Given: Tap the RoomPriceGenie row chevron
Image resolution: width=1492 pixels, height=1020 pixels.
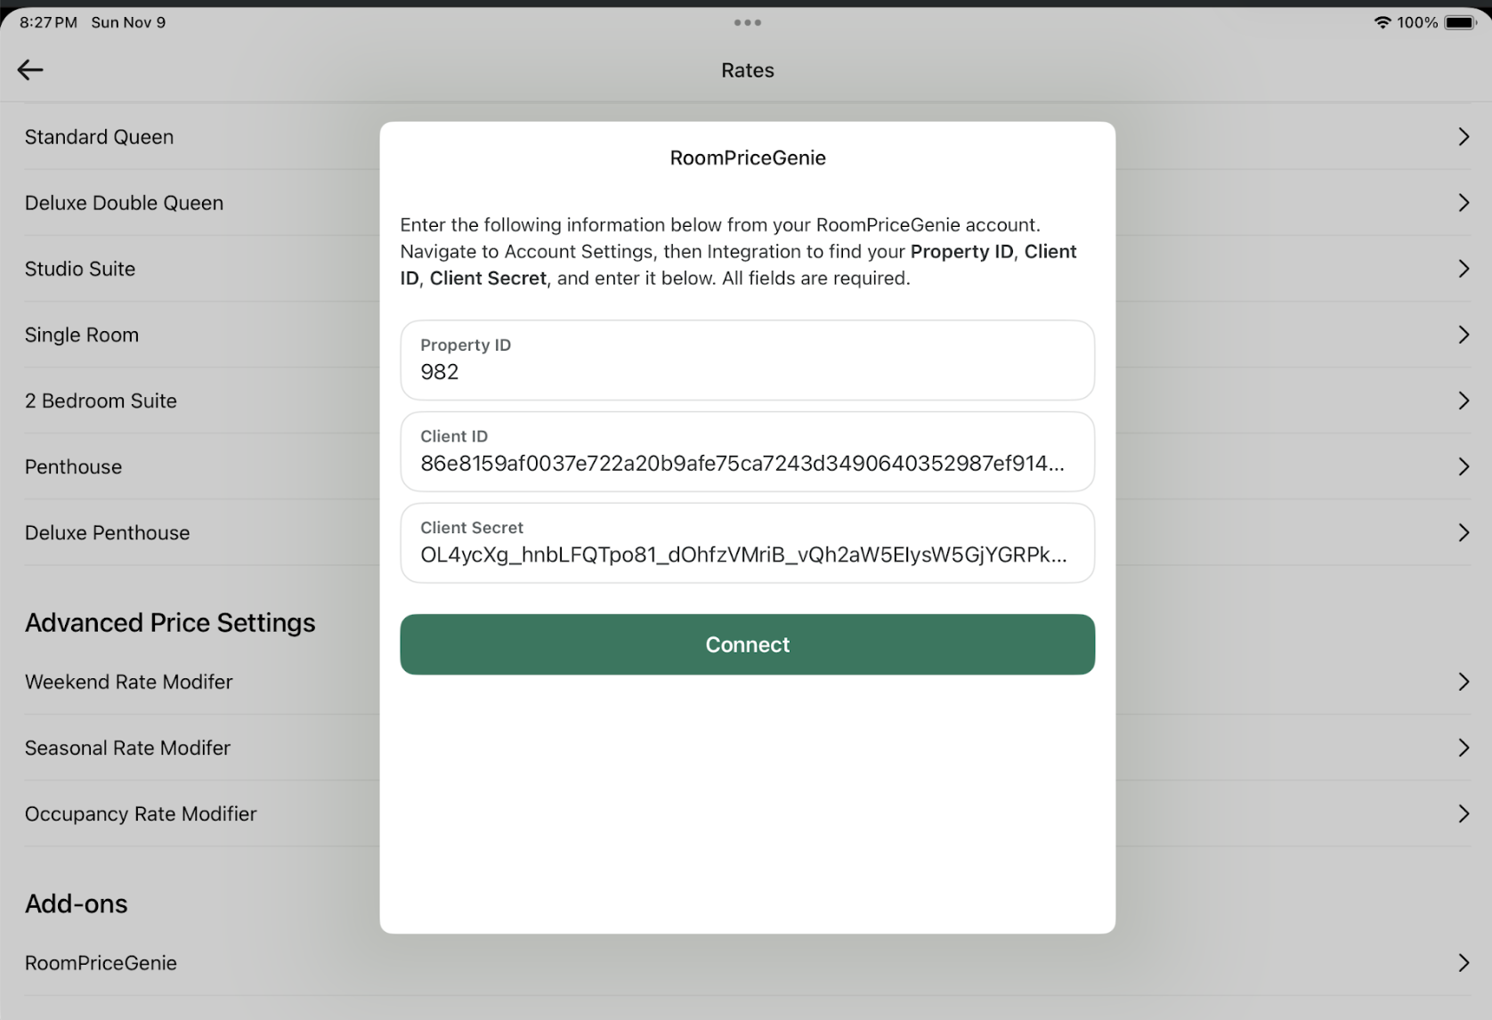Looking at the screenshot, I should click(x=1463, y=963).
